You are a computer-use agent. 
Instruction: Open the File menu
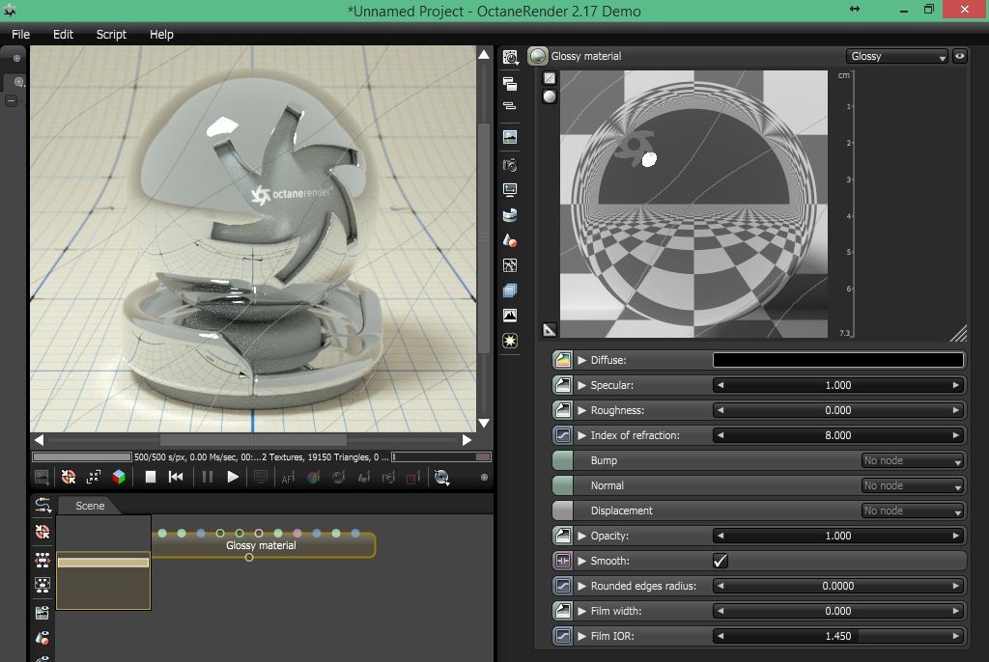click(x=20, y=34)
